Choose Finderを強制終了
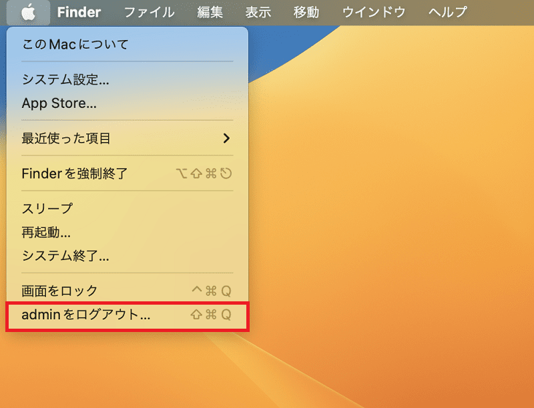The height and width of the screenshot is (408, 534). [x=127, y=173]
